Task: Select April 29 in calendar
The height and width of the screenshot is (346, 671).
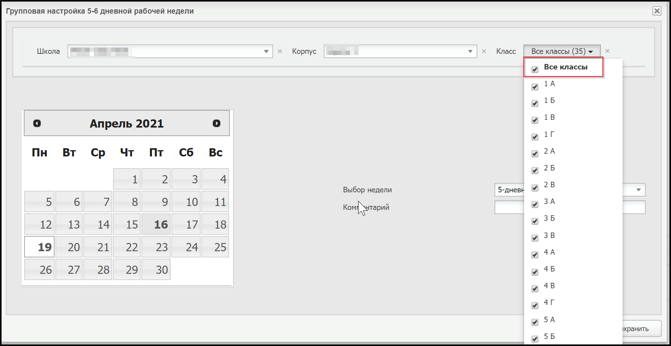Action: (127, 270)
